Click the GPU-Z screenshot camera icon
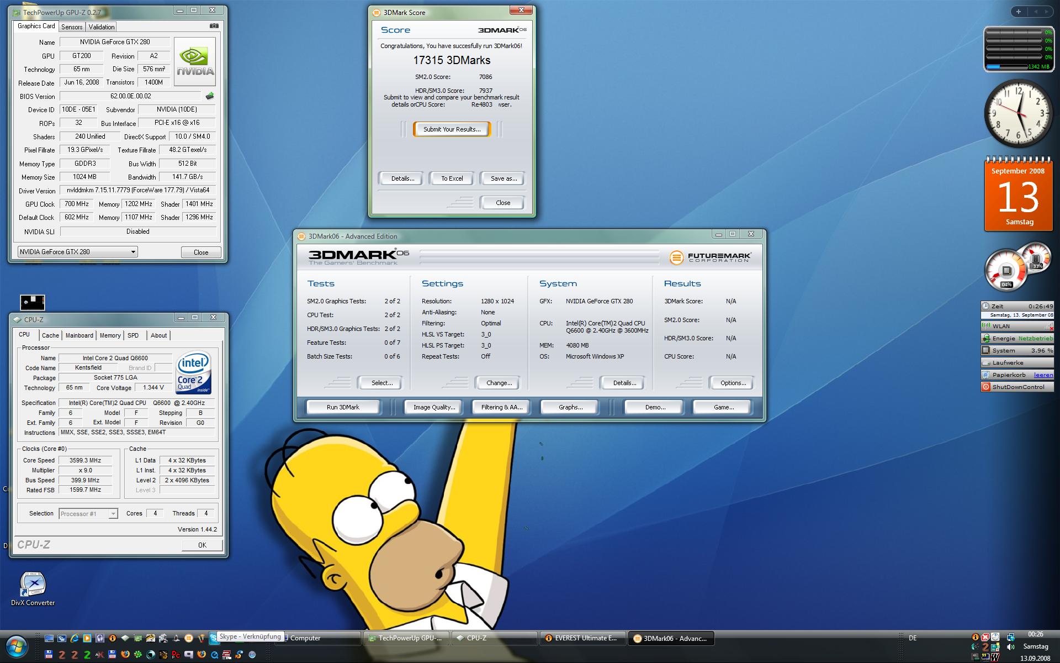 pyautogui.click(x=214, y=25)
